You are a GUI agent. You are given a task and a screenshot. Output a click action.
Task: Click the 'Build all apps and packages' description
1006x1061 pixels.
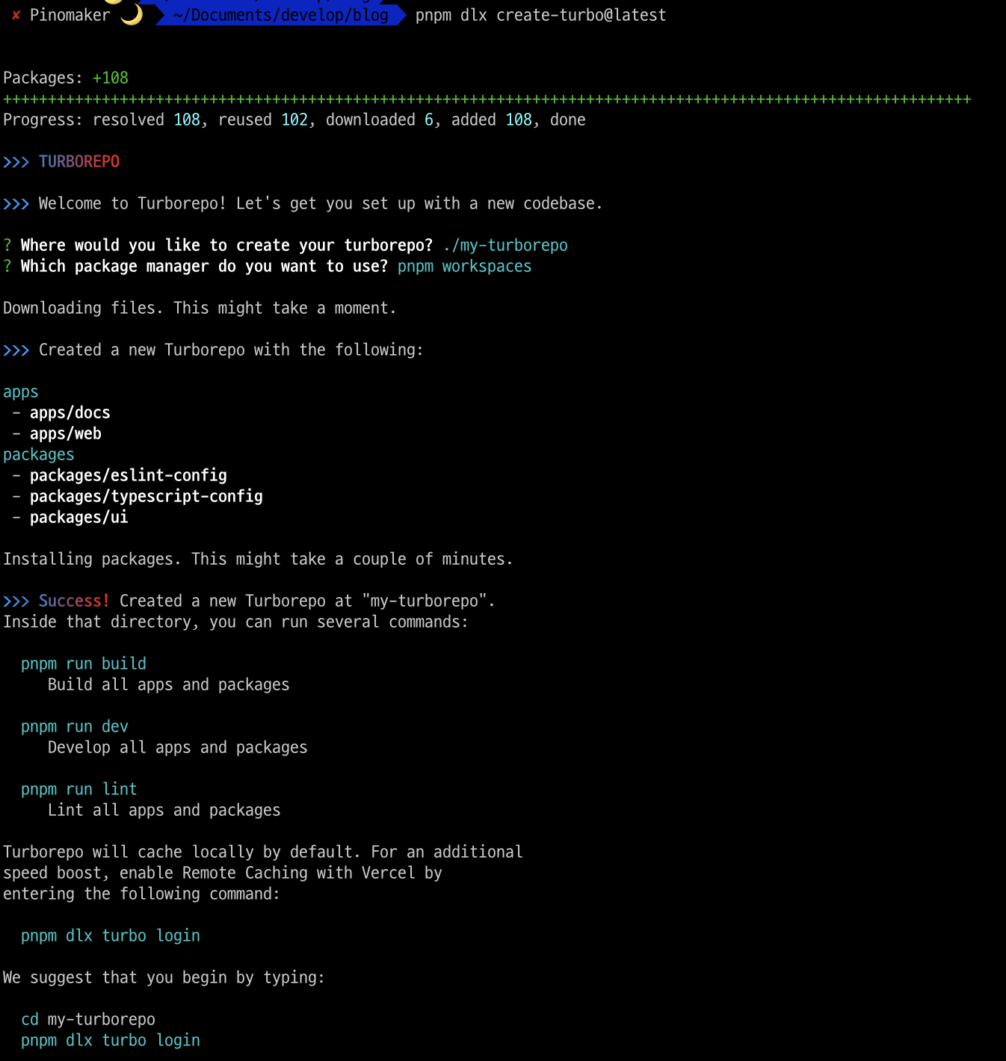pyautogui.click(x=169, y=684)
